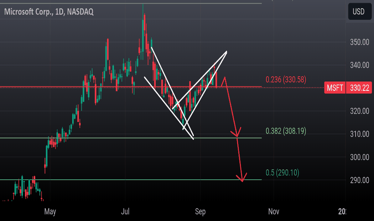Click the 320.00 price axis label

(360, 111)
